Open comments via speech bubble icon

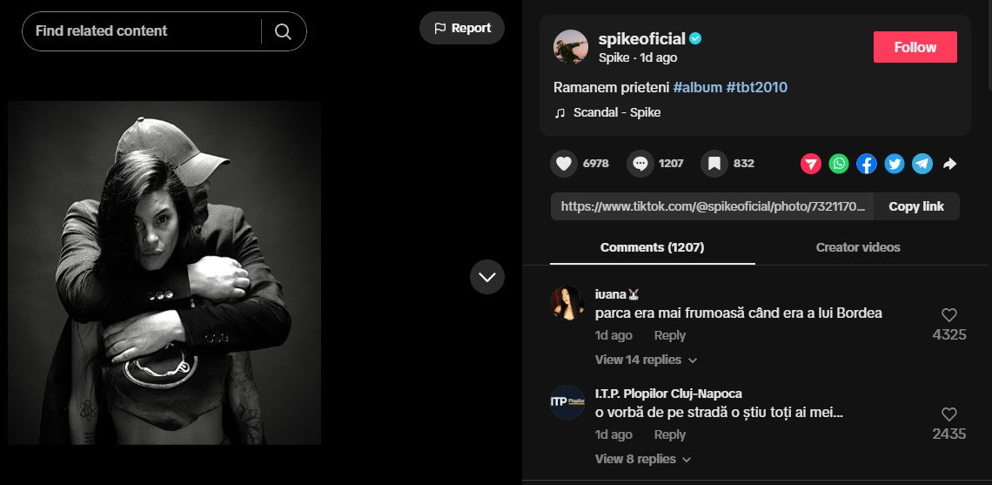tap(640, 164)
